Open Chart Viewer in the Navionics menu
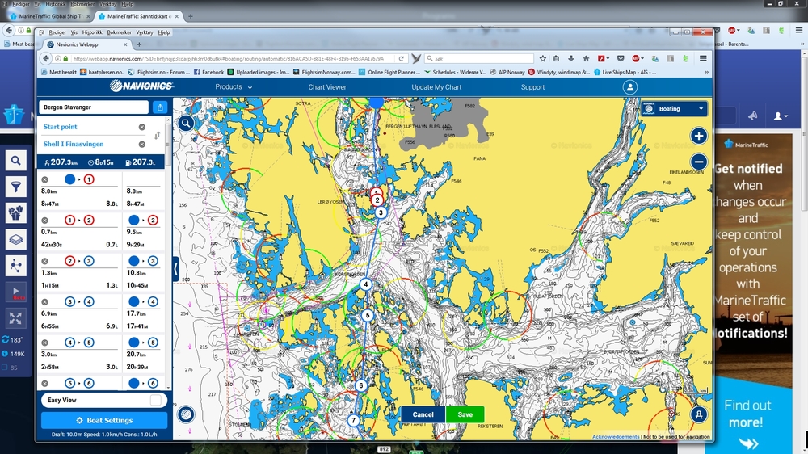 coord(327,87)
